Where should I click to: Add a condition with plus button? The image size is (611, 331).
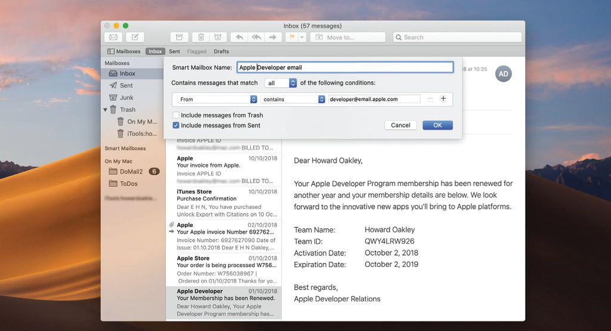443,98
